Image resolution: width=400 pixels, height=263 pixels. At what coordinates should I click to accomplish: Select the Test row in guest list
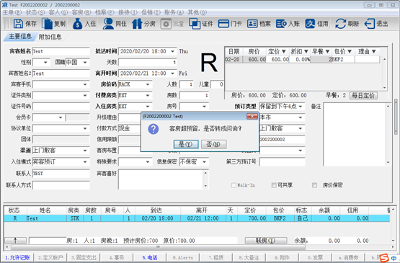(197, 218)
